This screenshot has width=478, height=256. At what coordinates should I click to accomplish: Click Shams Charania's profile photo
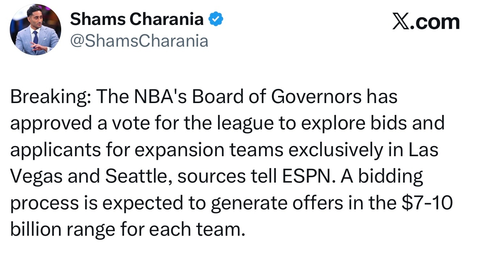[35, 30]
